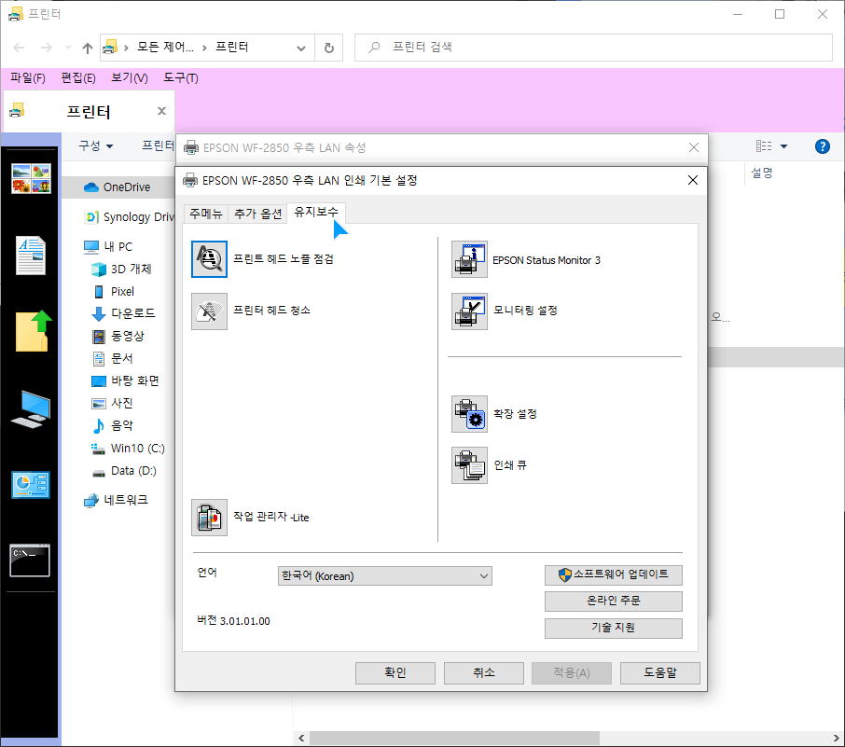Click the control panel chart icon in dock

(x=31, y=485)
